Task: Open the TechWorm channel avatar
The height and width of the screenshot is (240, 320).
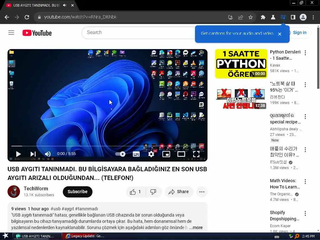Action: [14, 192]
